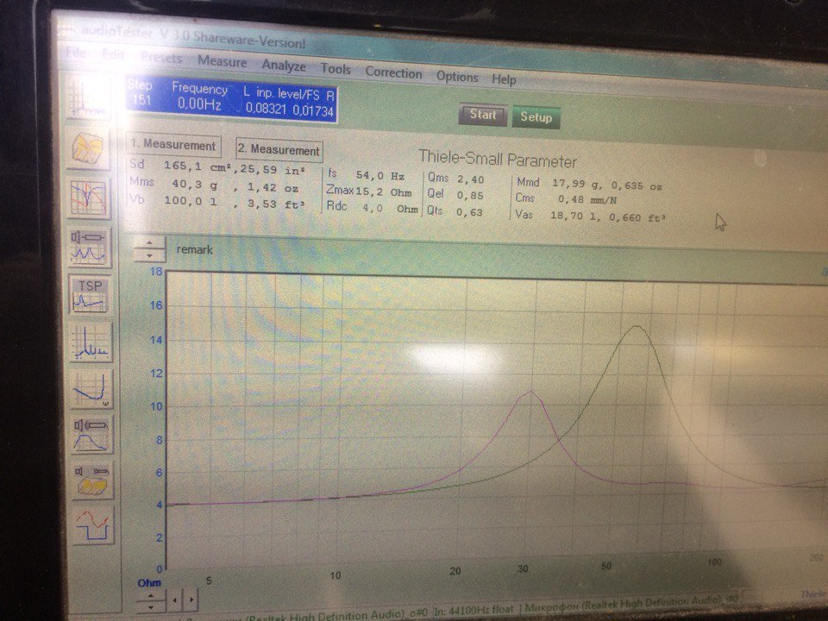Click the left input level 0,08321
The height and width of the screenshot is (621, 828).
(x=267, y=109)
